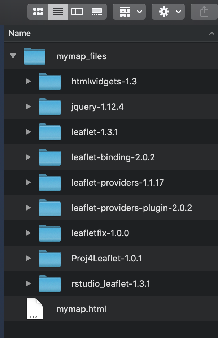Click the mymap.html name text
Image resolution: width=218 pixels, height=338 pixels.
81,309
